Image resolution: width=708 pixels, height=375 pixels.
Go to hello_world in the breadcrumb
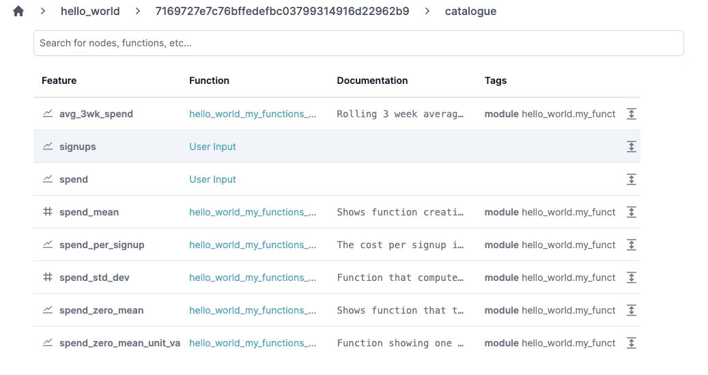90,11
